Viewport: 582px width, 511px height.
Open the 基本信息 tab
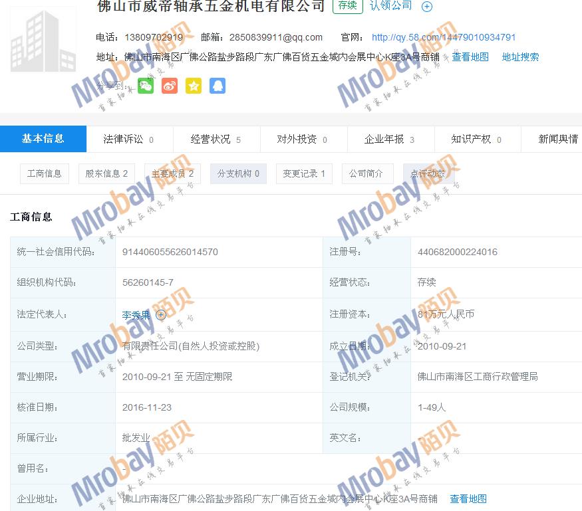tap(43, 139)
